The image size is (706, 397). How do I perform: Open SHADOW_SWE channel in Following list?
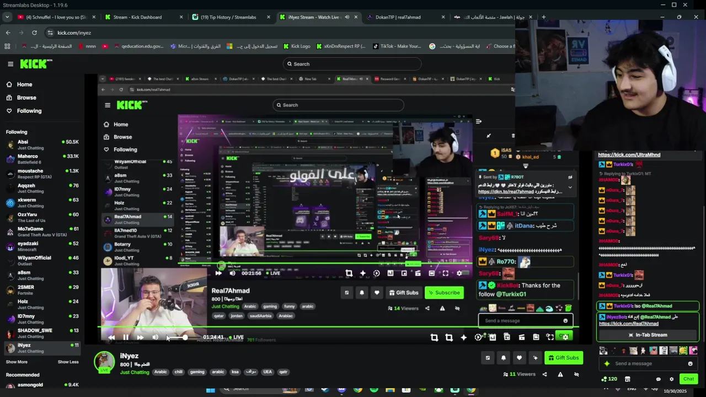(42, 333)
